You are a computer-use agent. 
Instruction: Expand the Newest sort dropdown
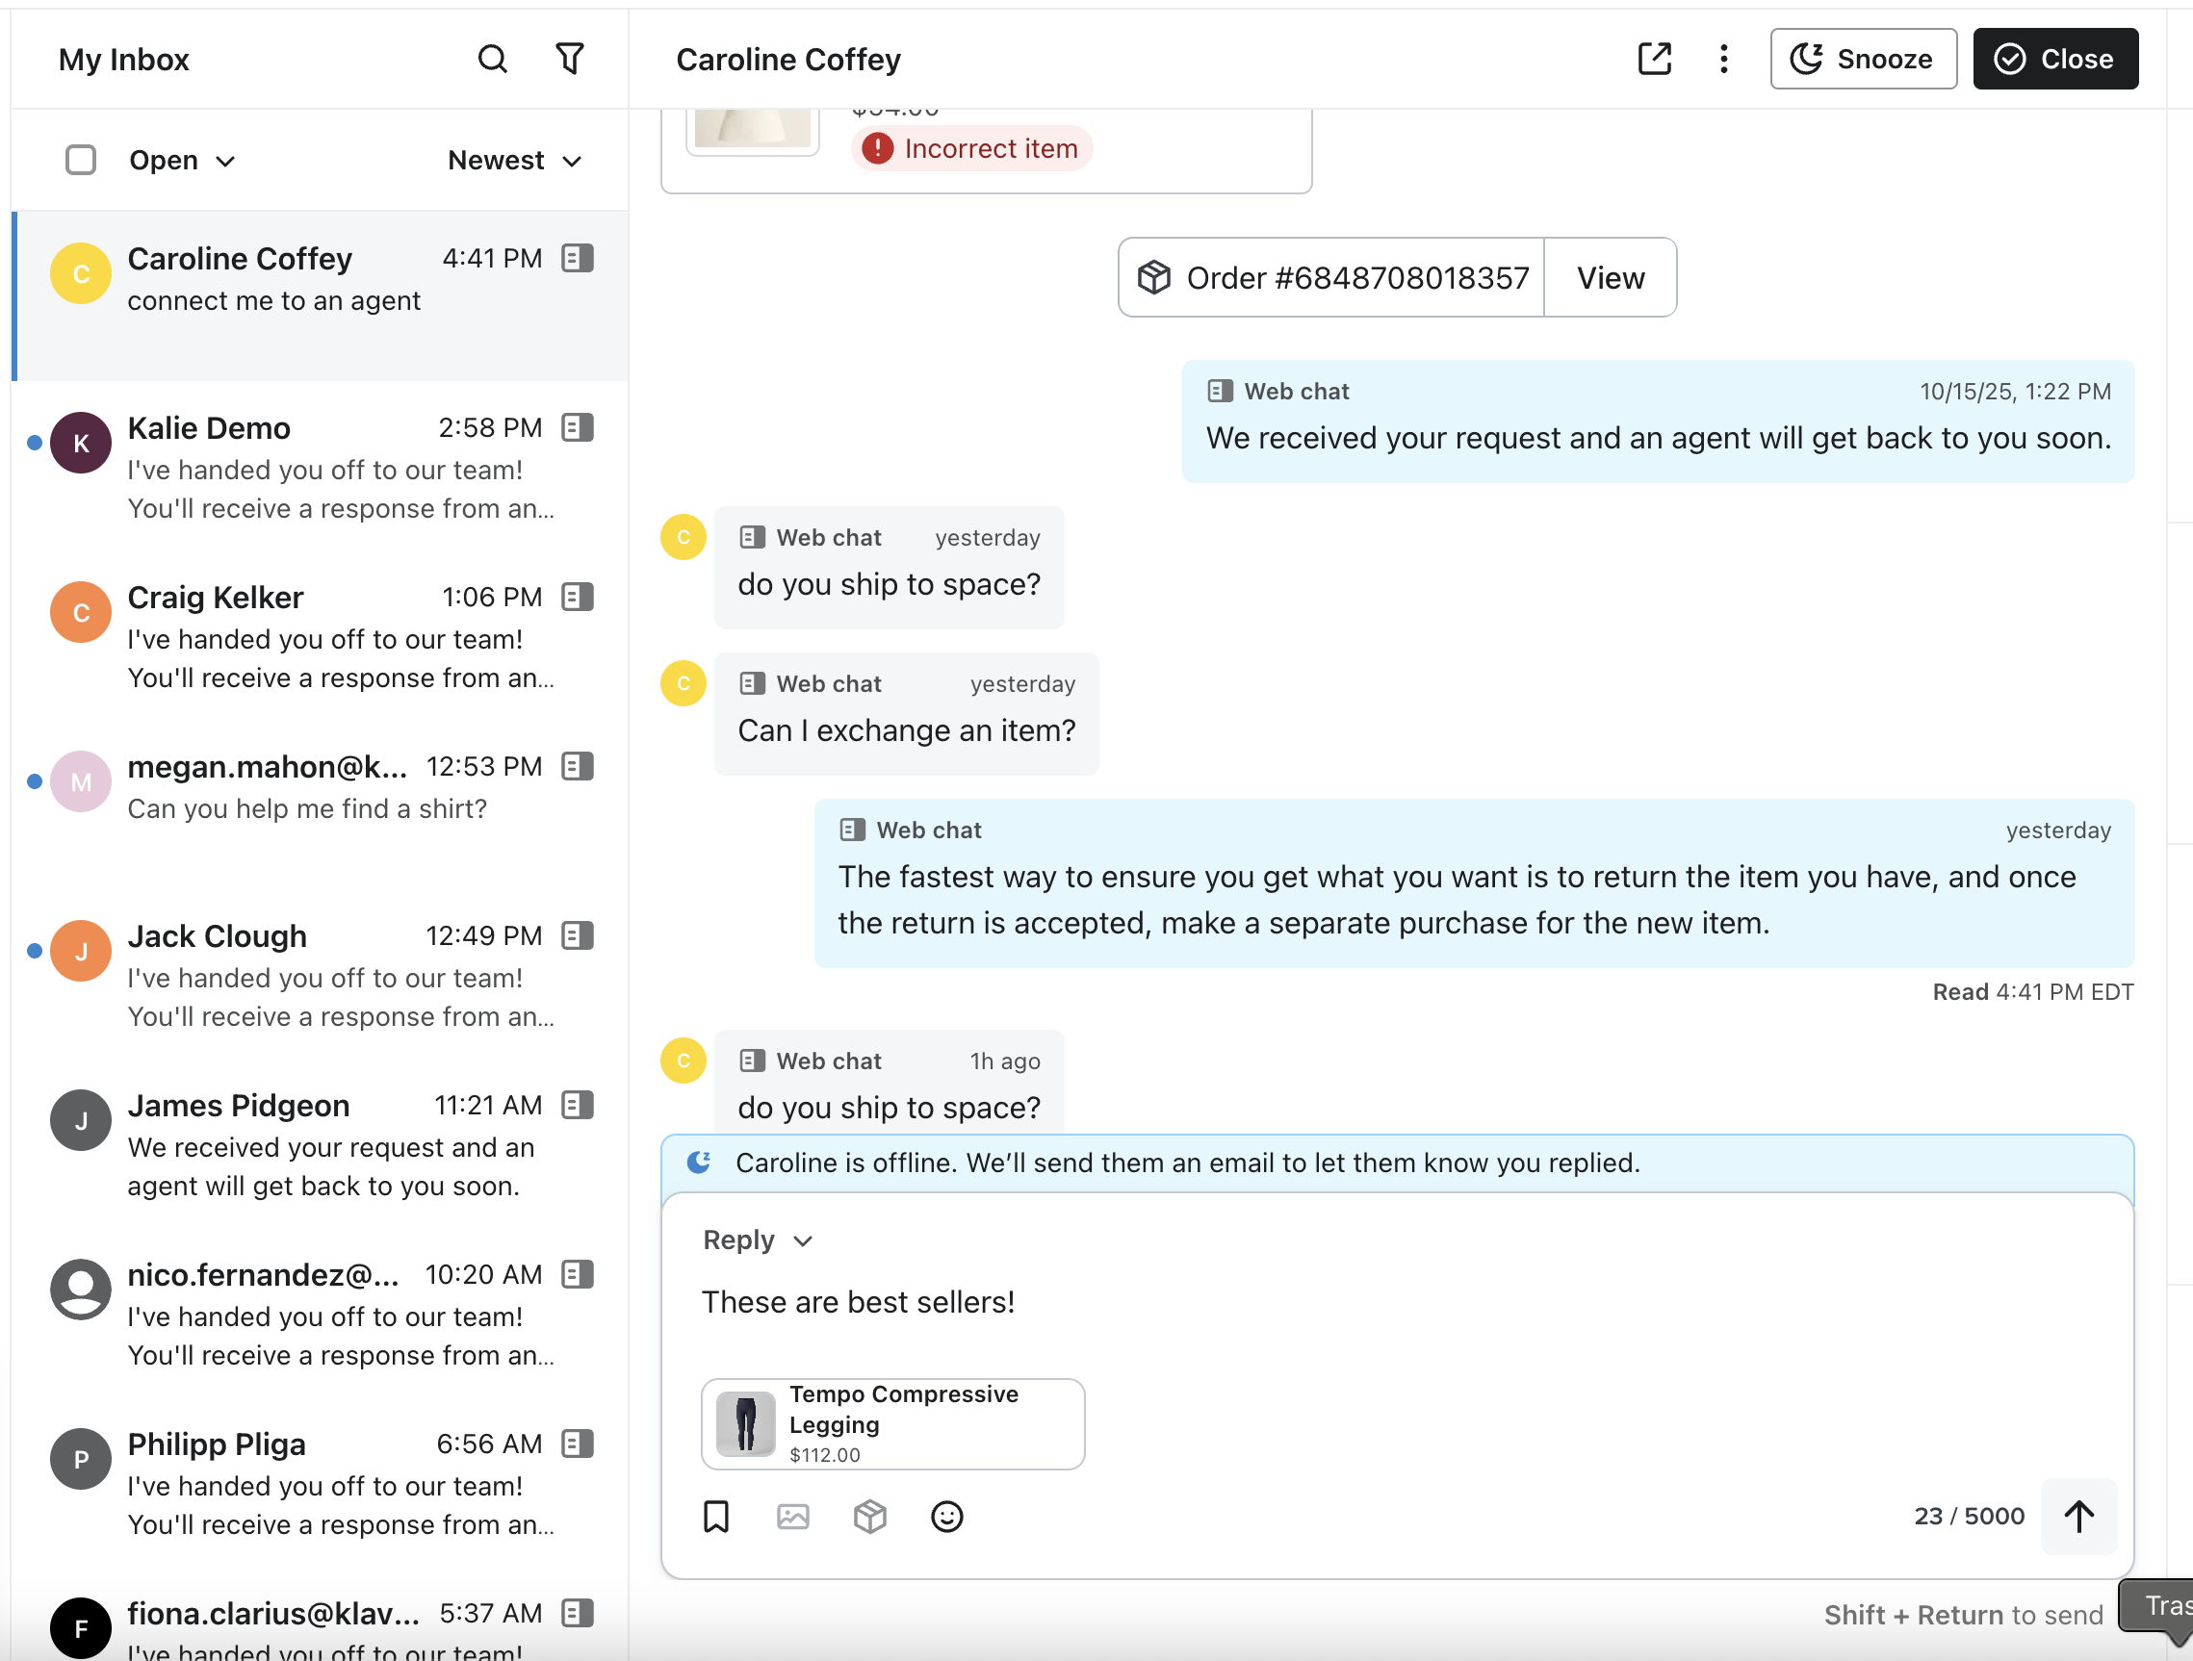(513, 161)
